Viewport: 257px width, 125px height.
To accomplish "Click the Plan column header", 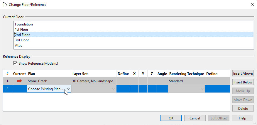I will pos(49,74).
